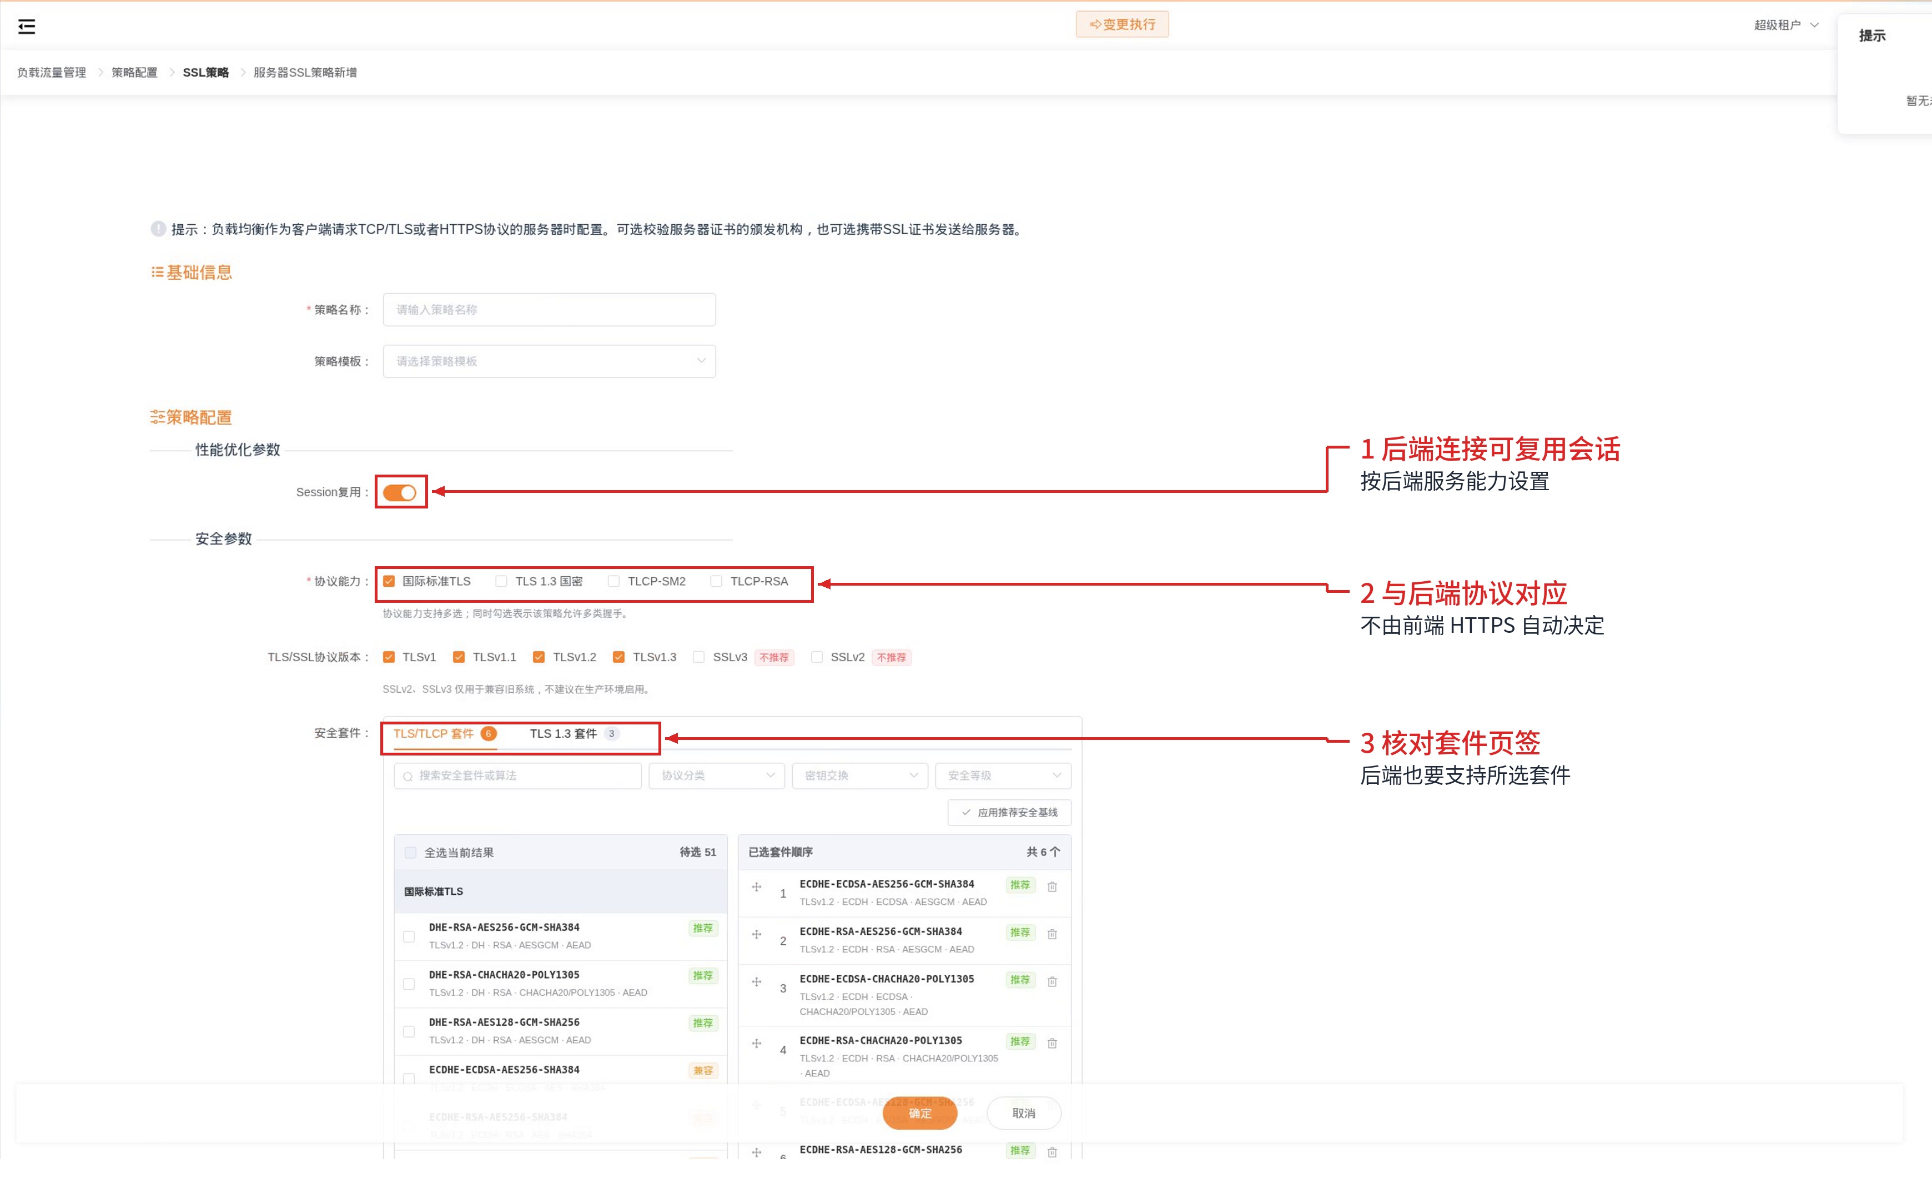This screenshot has width=1932, height=1199.
Task: Expand the 超级租户 user menu
Action: coord(1786,26)
